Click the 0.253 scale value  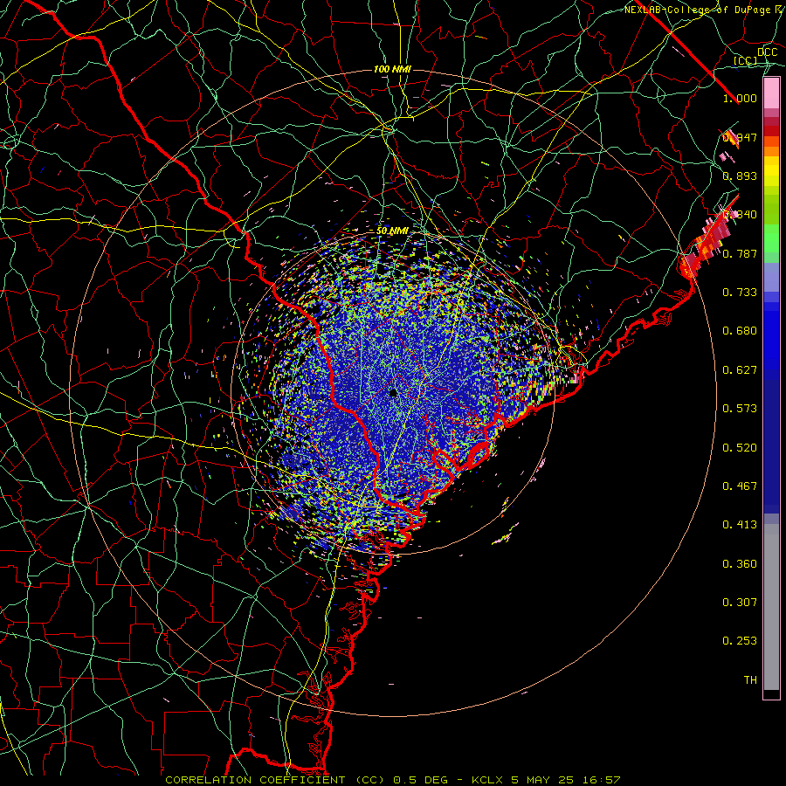tap(740, 641)
